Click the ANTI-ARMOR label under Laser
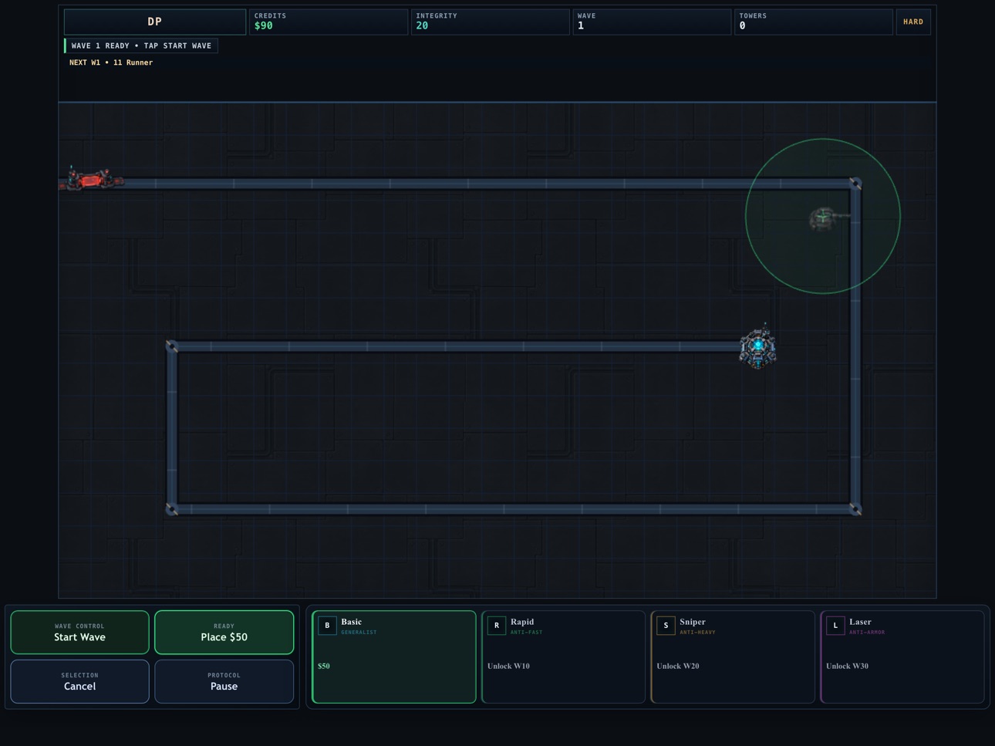This screenshot has height=746, width=995. pos(867,633)
